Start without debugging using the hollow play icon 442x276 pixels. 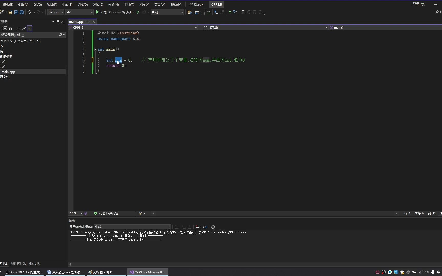138,12
